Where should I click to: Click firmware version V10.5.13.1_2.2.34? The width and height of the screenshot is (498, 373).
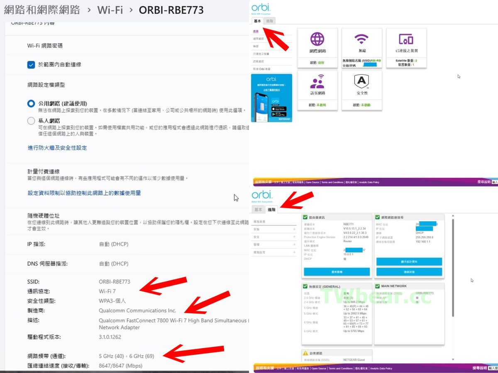click(x=354, y=228)
